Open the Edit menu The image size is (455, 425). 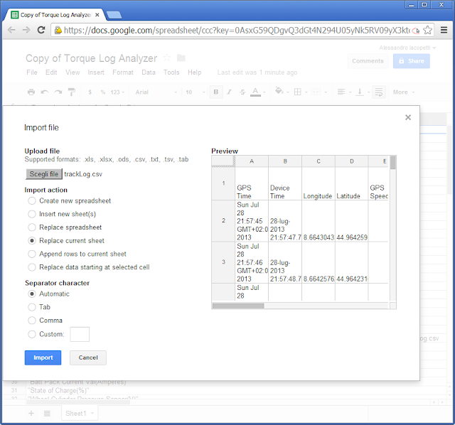(51, 72)
